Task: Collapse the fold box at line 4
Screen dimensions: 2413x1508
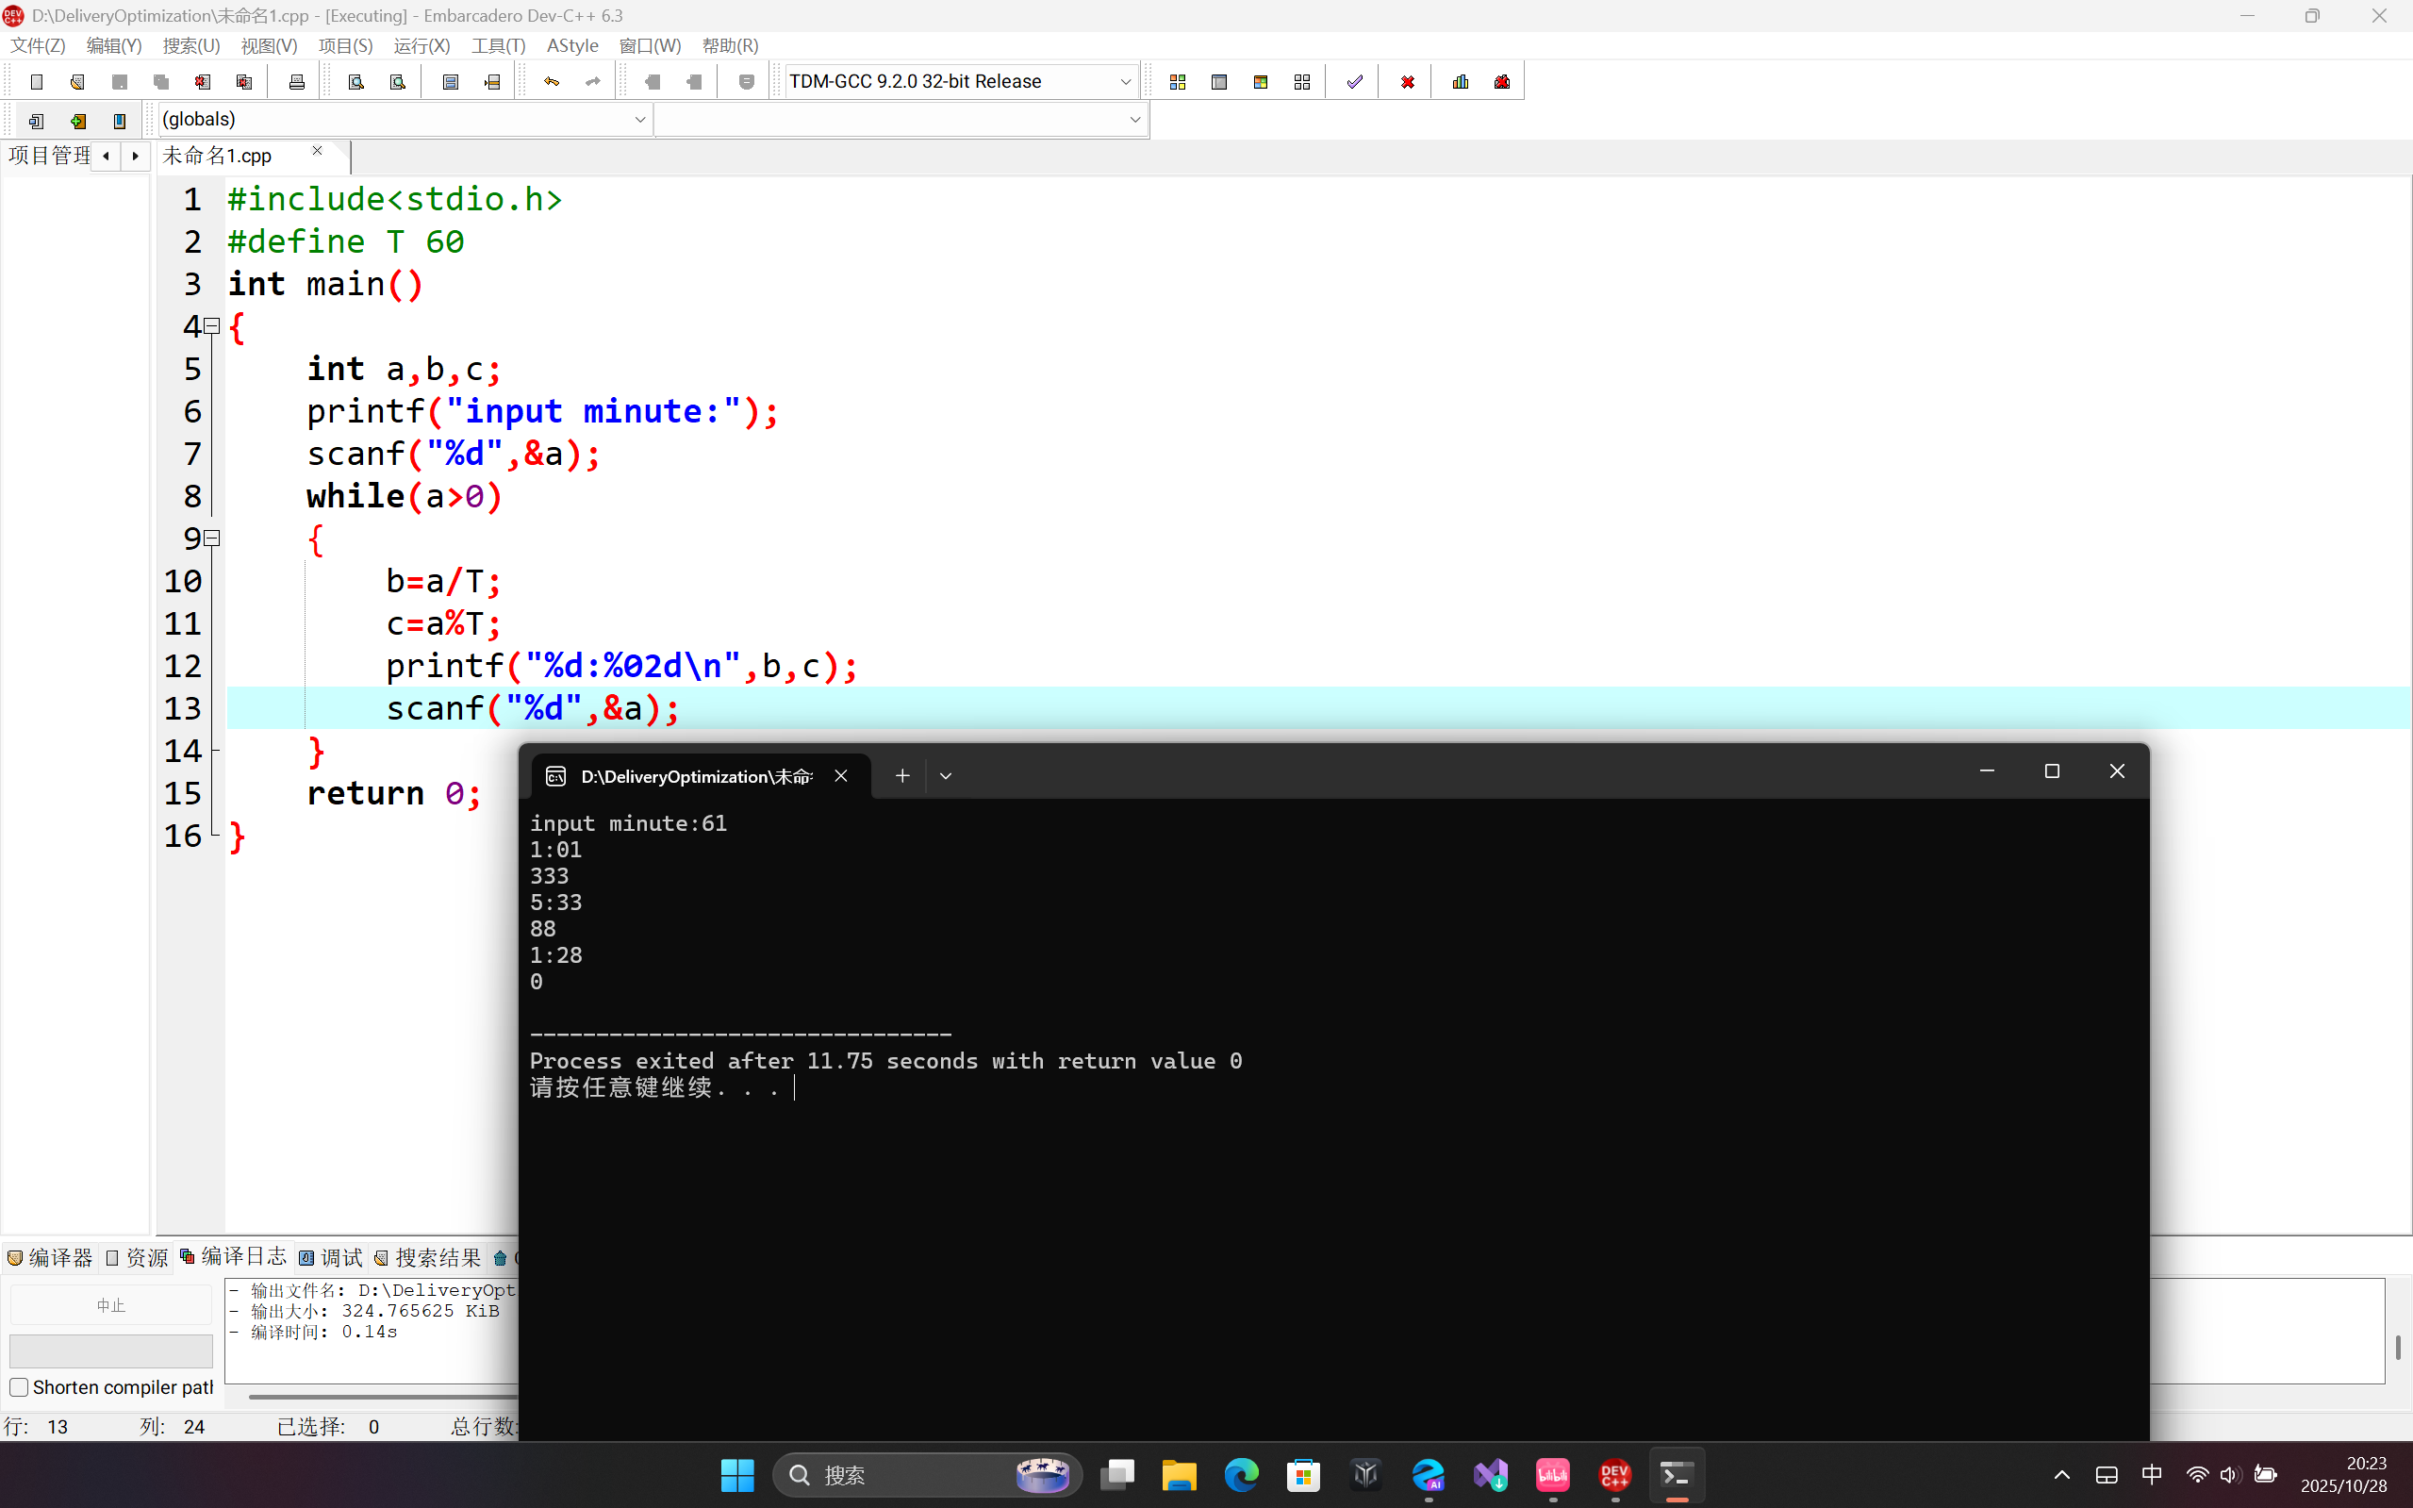Action: (x=212, y=326)
